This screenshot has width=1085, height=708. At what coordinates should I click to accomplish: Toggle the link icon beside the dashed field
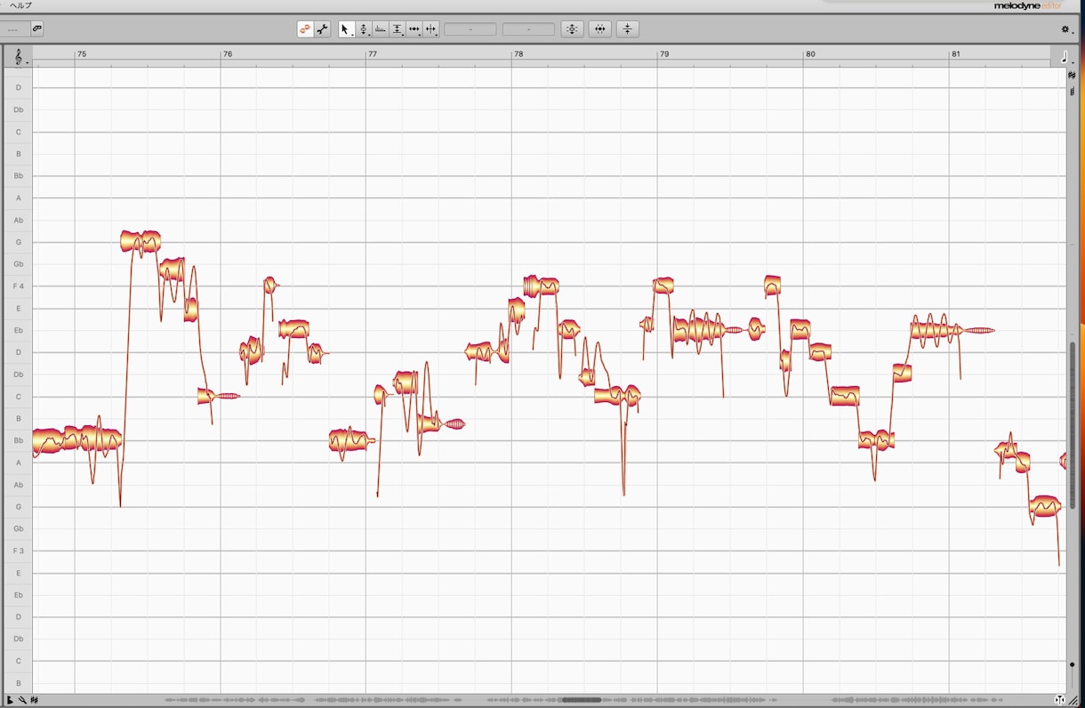(x=36, y=28)
